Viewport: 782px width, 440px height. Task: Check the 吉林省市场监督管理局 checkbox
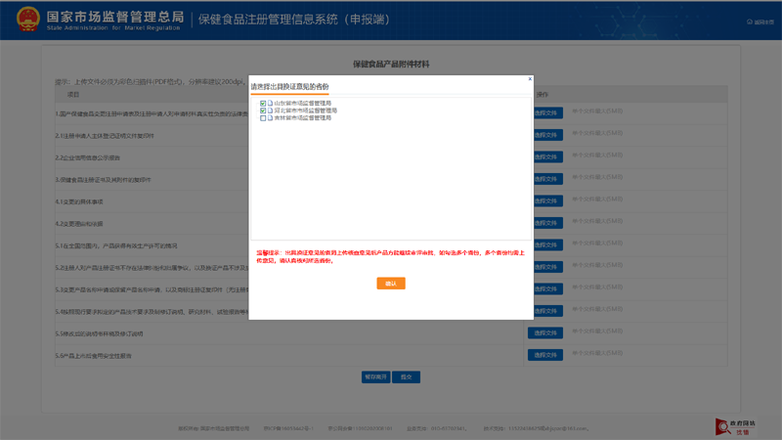pos(263,118)
